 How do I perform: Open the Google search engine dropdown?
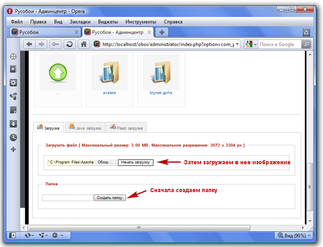251,44
